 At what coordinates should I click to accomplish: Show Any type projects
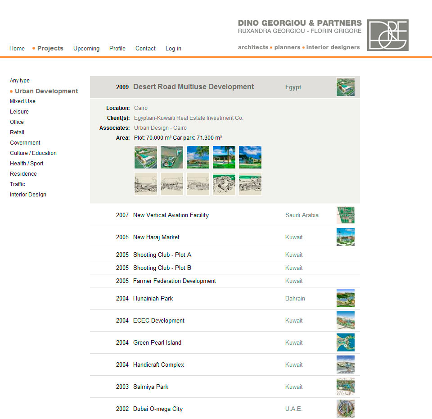20,81
